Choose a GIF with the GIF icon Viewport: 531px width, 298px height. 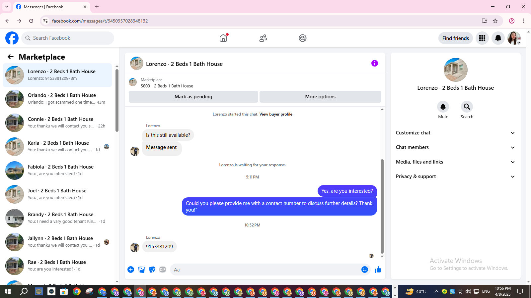[163, 270]
